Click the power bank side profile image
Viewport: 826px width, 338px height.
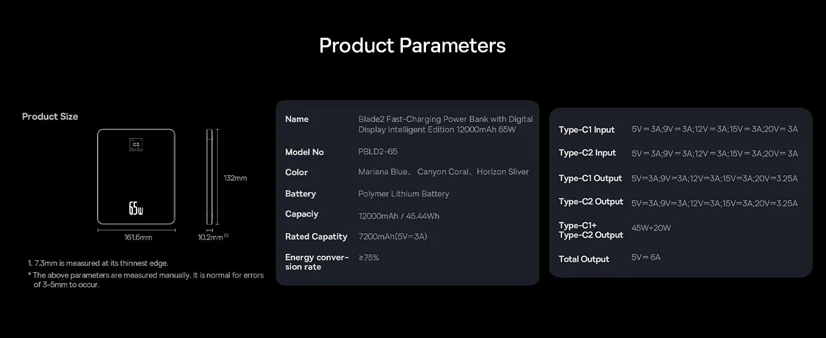(x=209, y=177)
